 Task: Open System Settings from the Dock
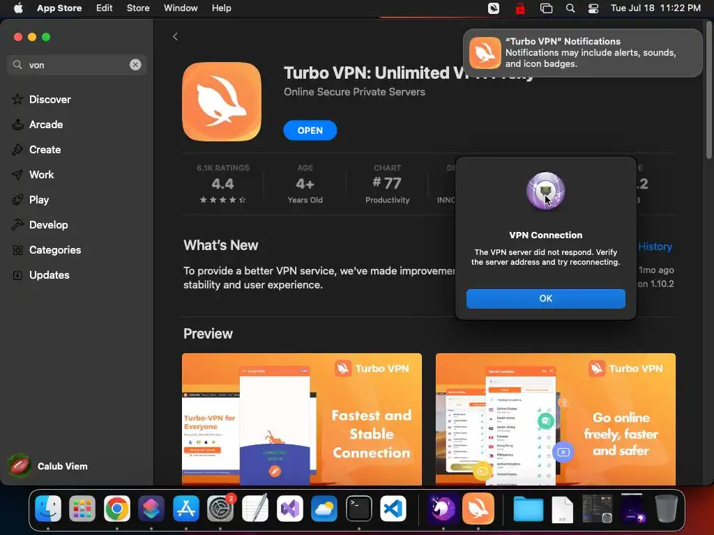point(220,509)
